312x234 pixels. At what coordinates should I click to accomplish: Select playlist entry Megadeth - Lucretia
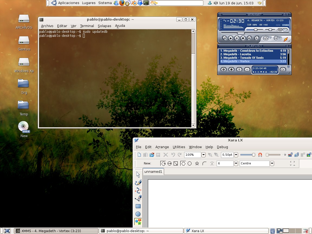(253, 54)
